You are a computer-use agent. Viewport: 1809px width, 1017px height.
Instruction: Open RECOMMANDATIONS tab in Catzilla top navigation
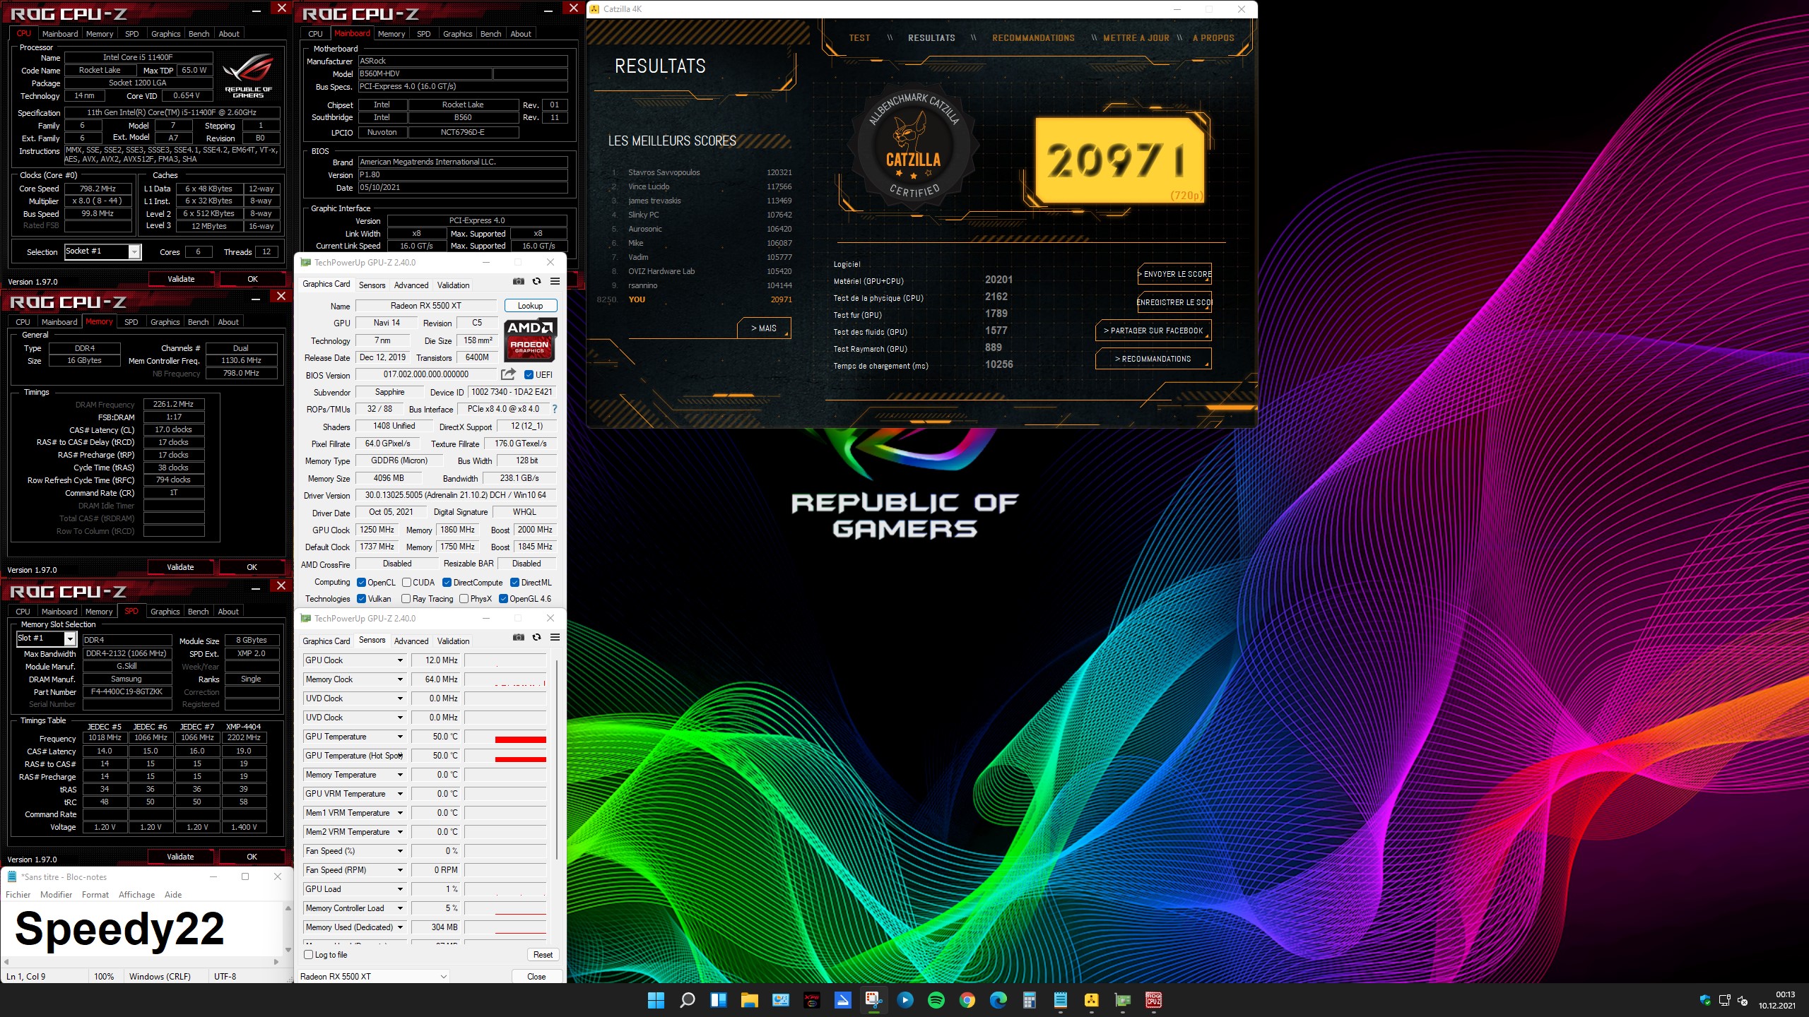(1033, 38)
